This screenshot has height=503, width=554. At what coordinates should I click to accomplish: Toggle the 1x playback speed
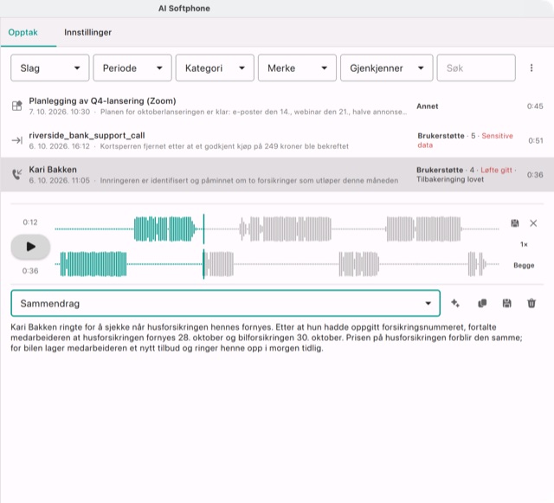coord(524,244)
